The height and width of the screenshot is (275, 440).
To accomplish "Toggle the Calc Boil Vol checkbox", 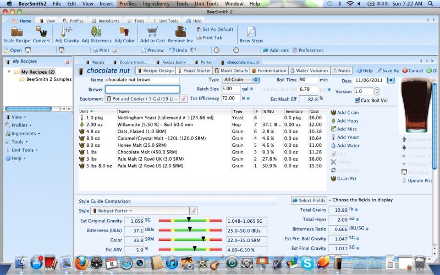I will [x=357, y=100].
